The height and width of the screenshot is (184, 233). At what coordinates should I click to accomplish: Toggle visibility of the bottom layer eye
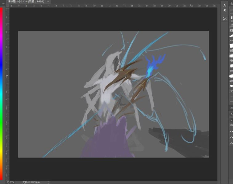click(x=231, y=143)
